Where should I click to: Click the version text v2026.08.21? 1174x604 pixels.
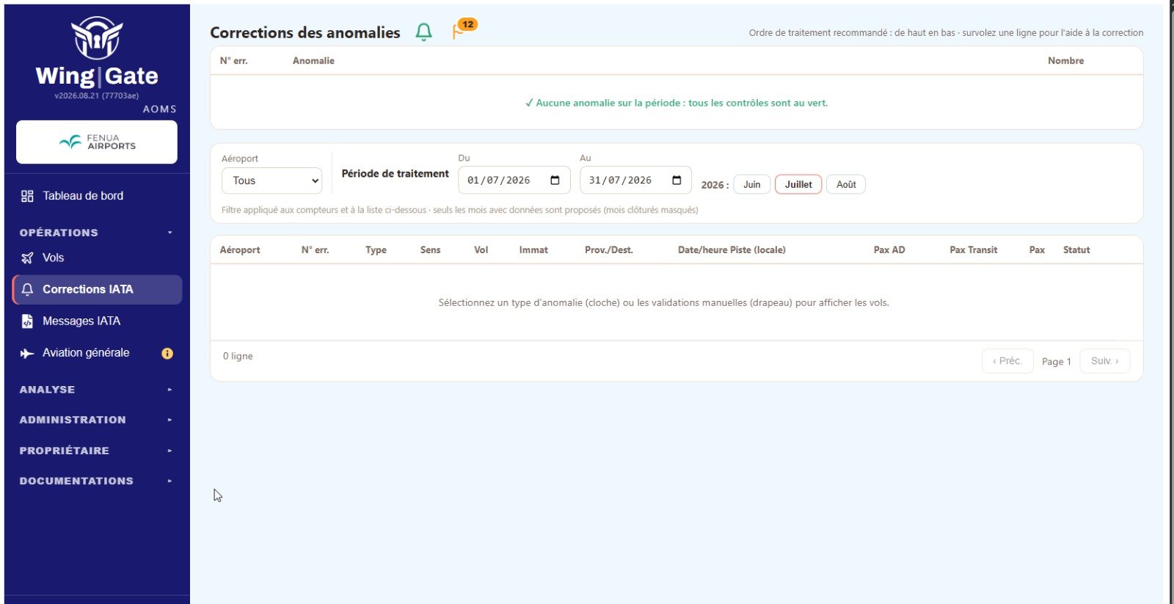click(97, 95)
